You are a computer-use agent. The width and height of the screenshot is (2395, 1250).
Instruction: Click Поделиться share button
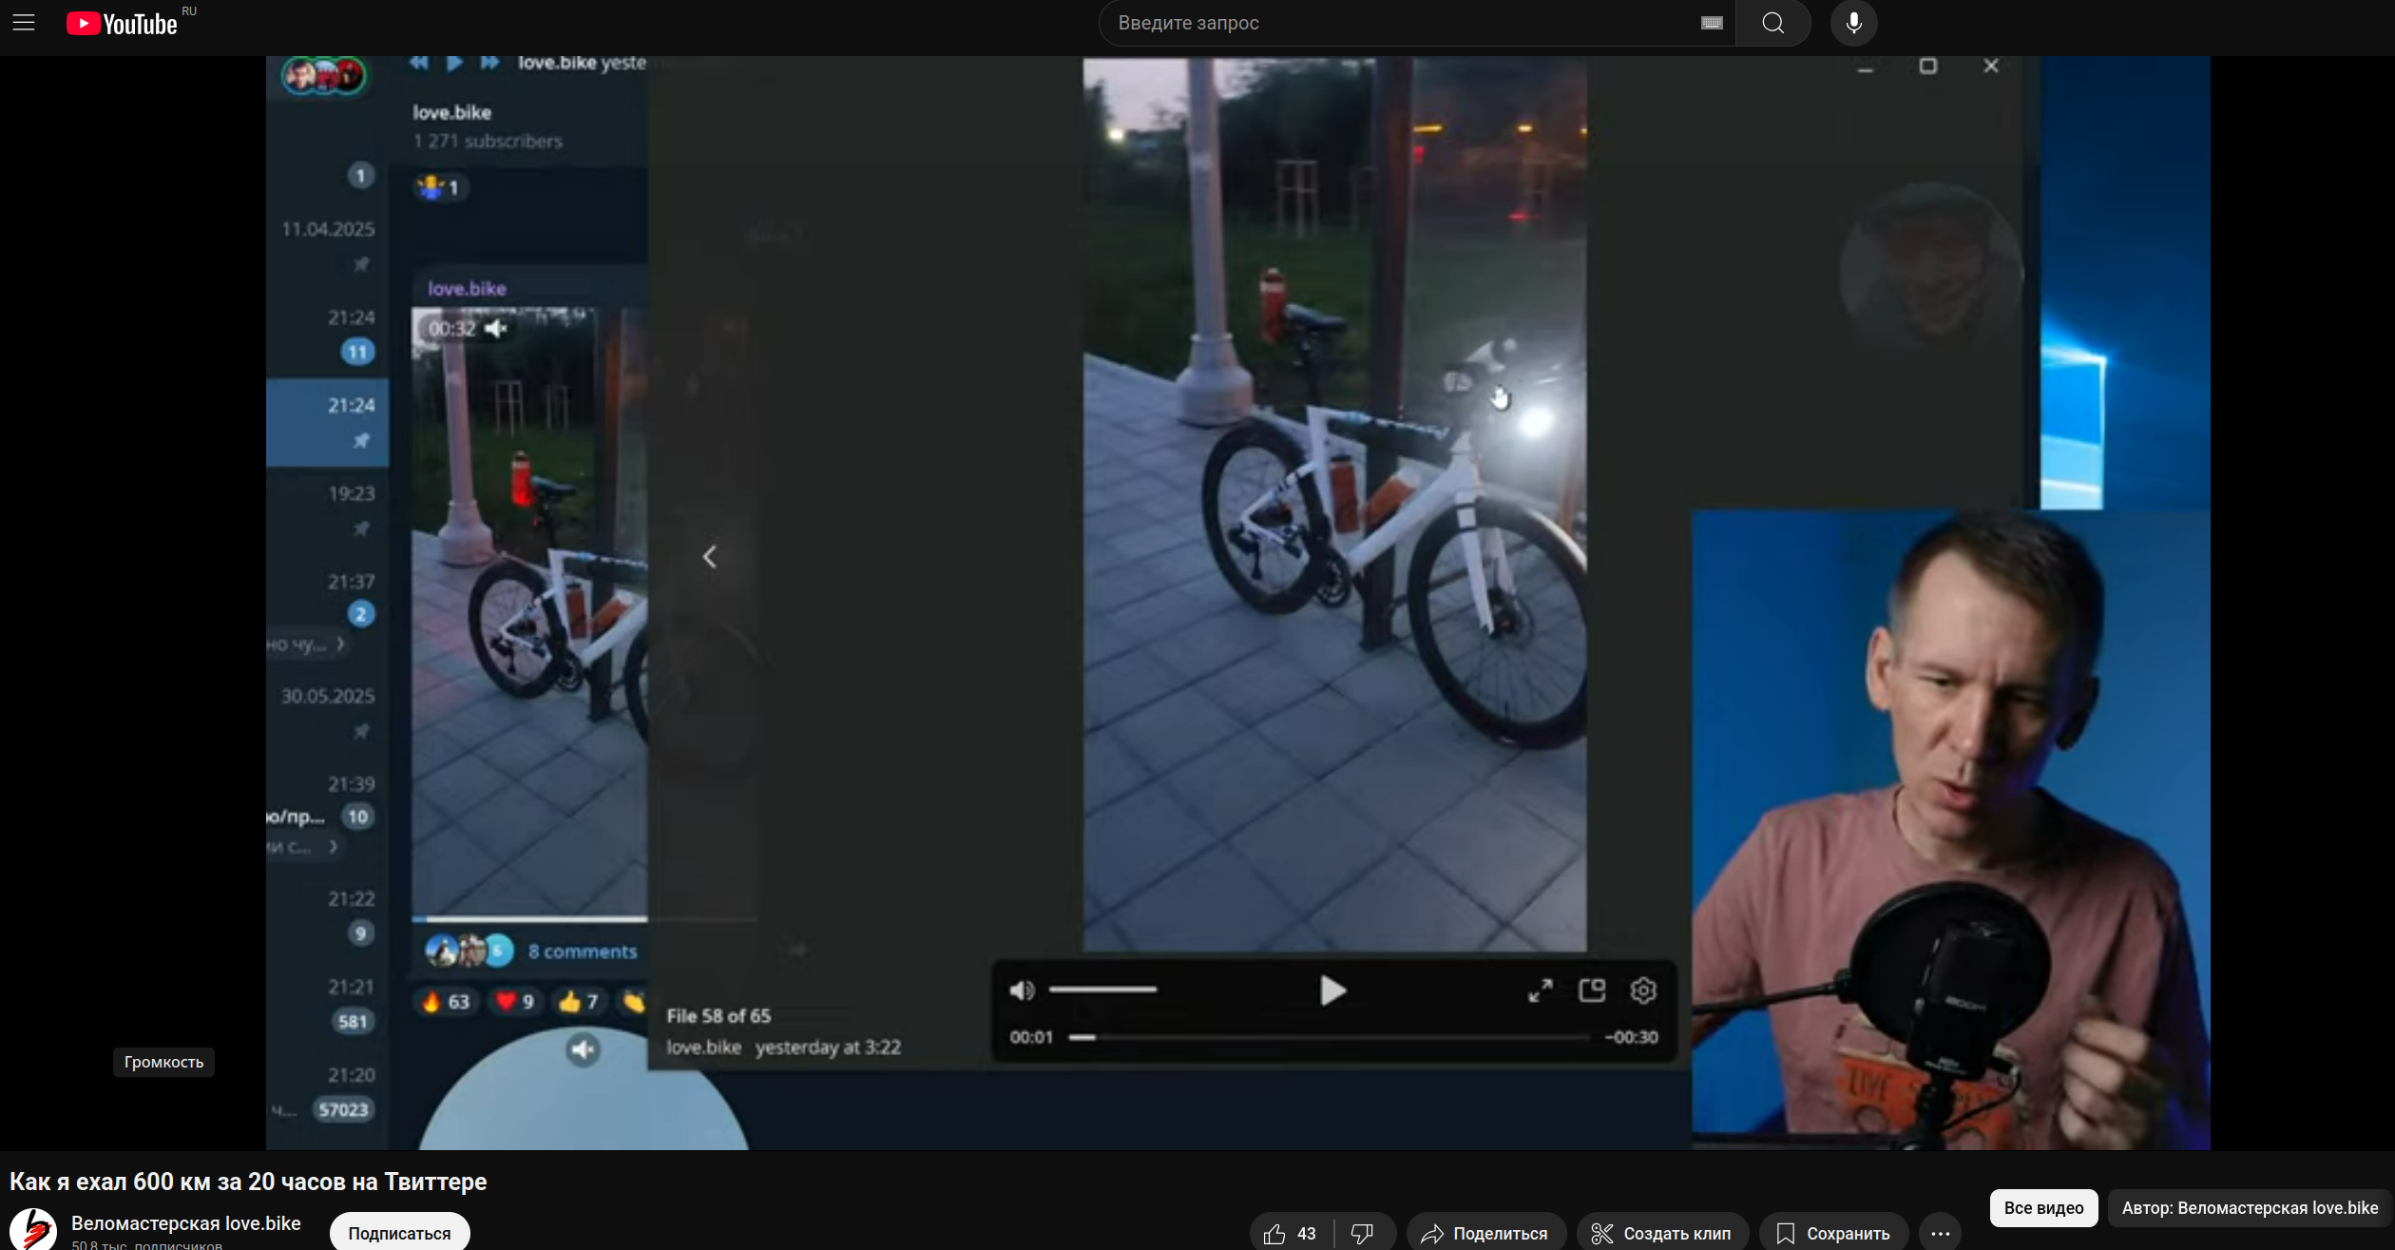coord(1485,1233)
